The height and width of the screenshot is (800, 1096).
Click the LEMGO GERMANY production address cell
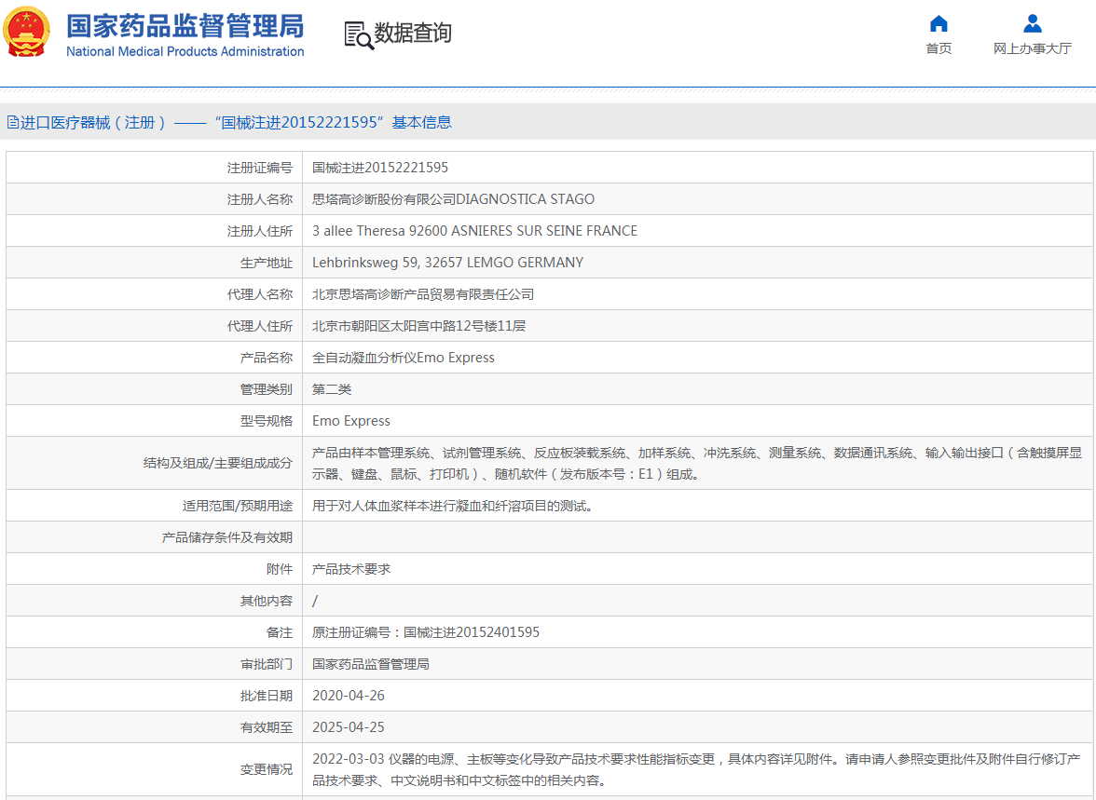tap(447, 263)
